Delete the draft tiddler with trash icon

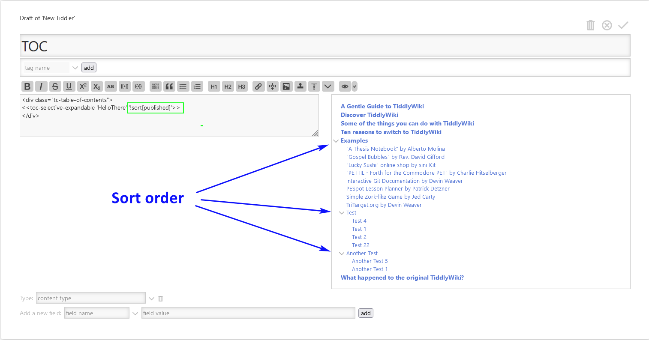(x=591, y=25)
